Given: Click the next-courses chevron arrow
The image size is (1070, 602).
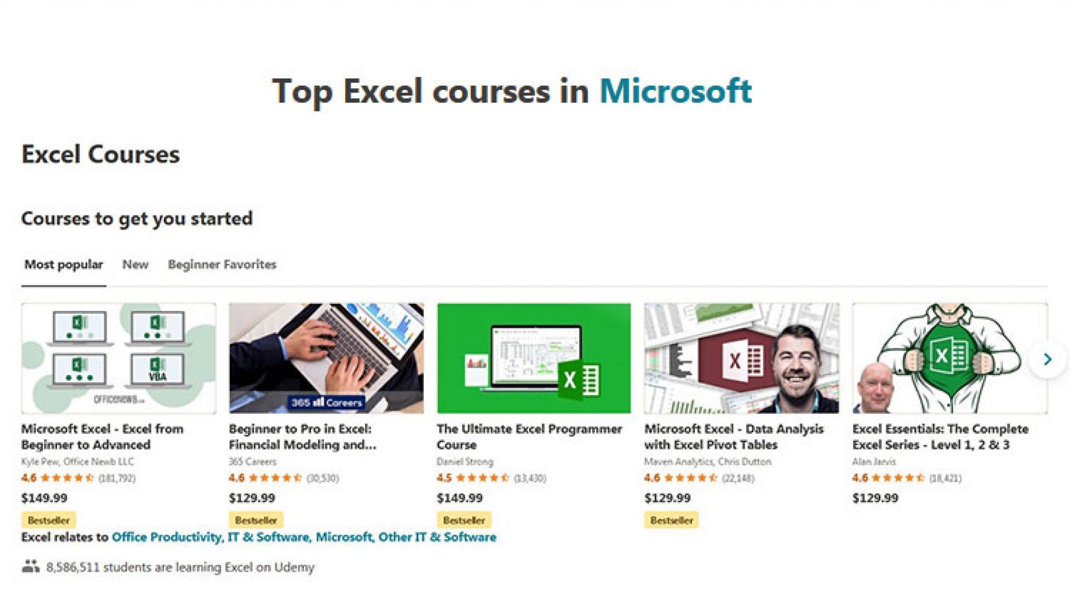Looking at the screenshot, I should tap(1048, 358).
